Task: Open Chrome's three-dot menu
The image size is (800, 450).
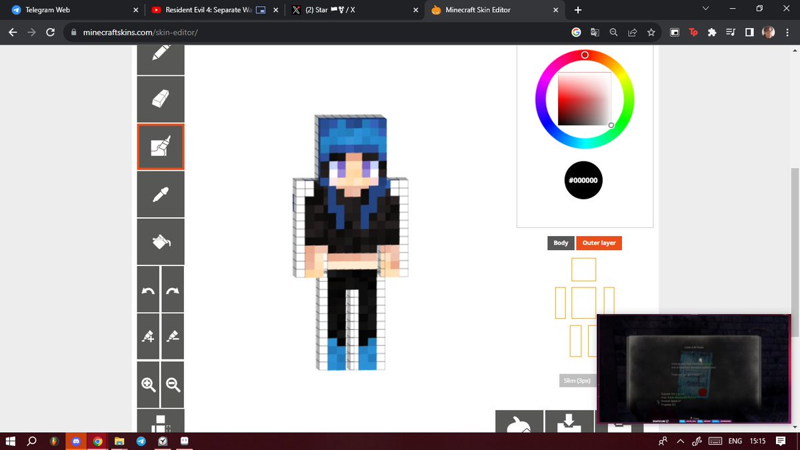Action: (x=787, y=32)
